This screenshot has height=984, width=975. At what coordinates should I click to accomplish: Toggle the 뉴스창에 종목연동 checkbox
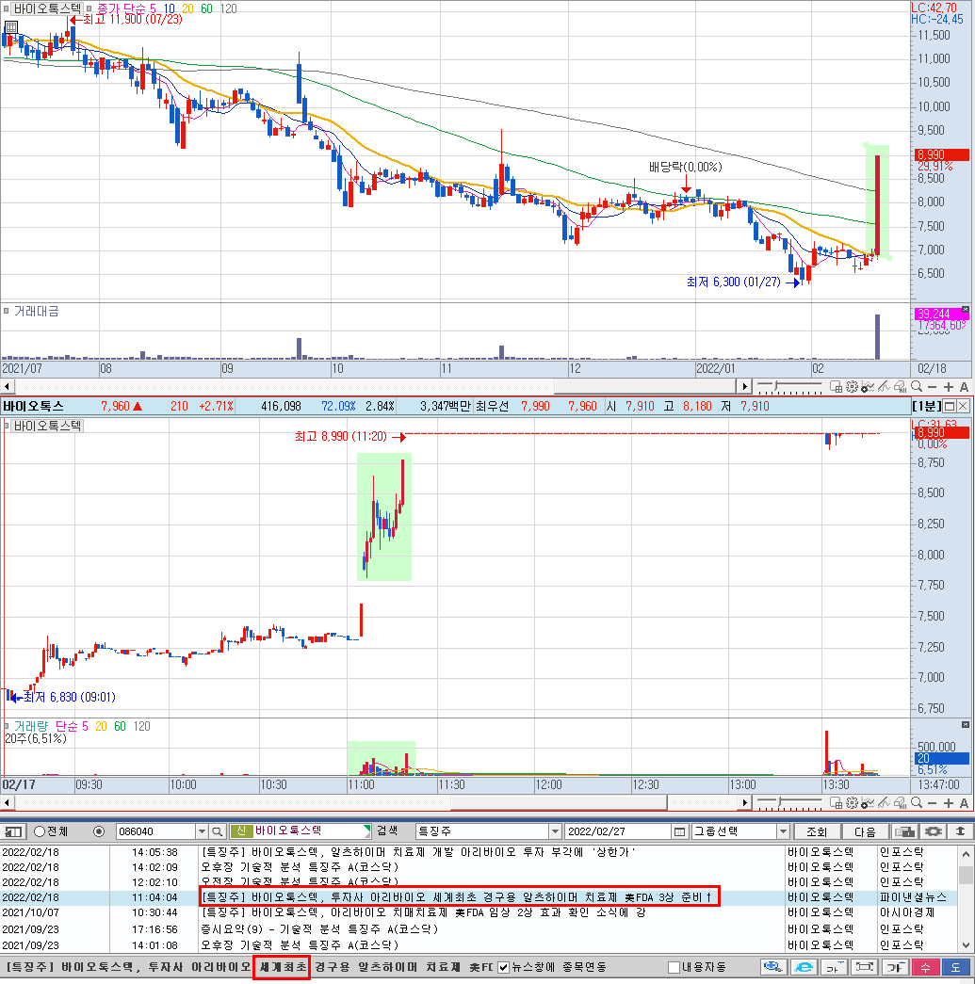(503, 968)
